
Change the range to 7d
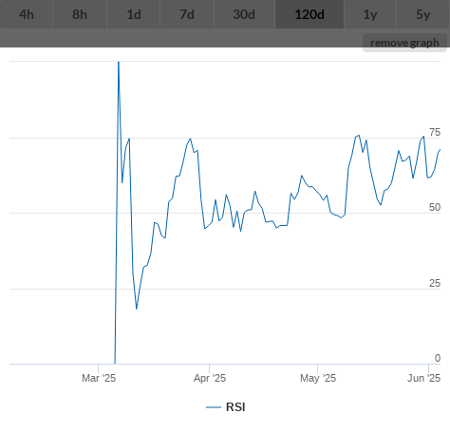(x=187, y=14)
